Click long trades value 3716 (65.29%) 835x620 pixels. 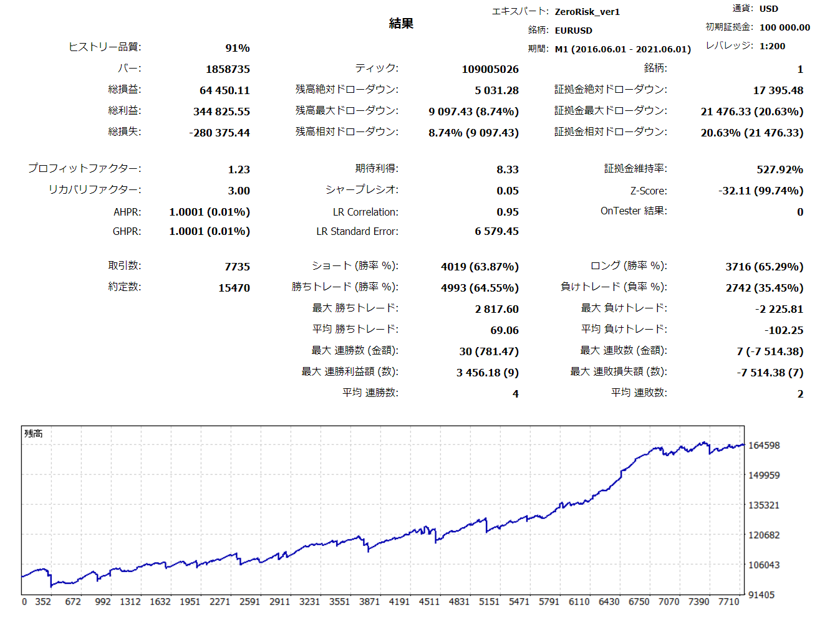click(765, 267)
